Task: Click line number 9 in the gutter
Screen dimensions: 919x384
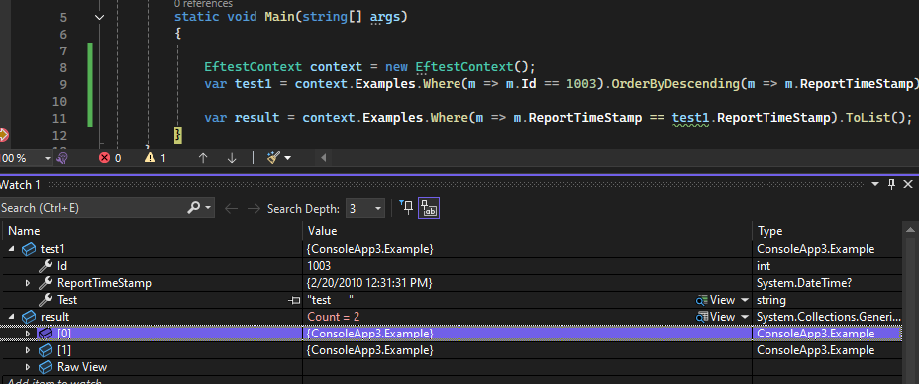Action: click(63, 84)
